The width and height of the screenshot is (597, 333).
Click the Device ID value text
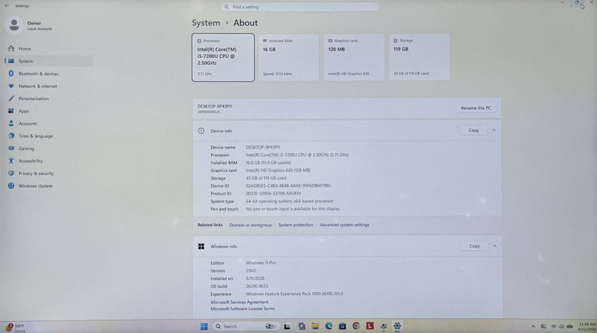click(288, 186)
